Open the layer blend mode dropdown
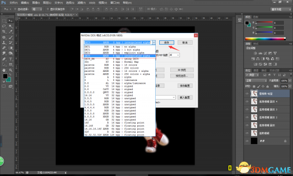The image size is (293, 176). tap(256, 80)
